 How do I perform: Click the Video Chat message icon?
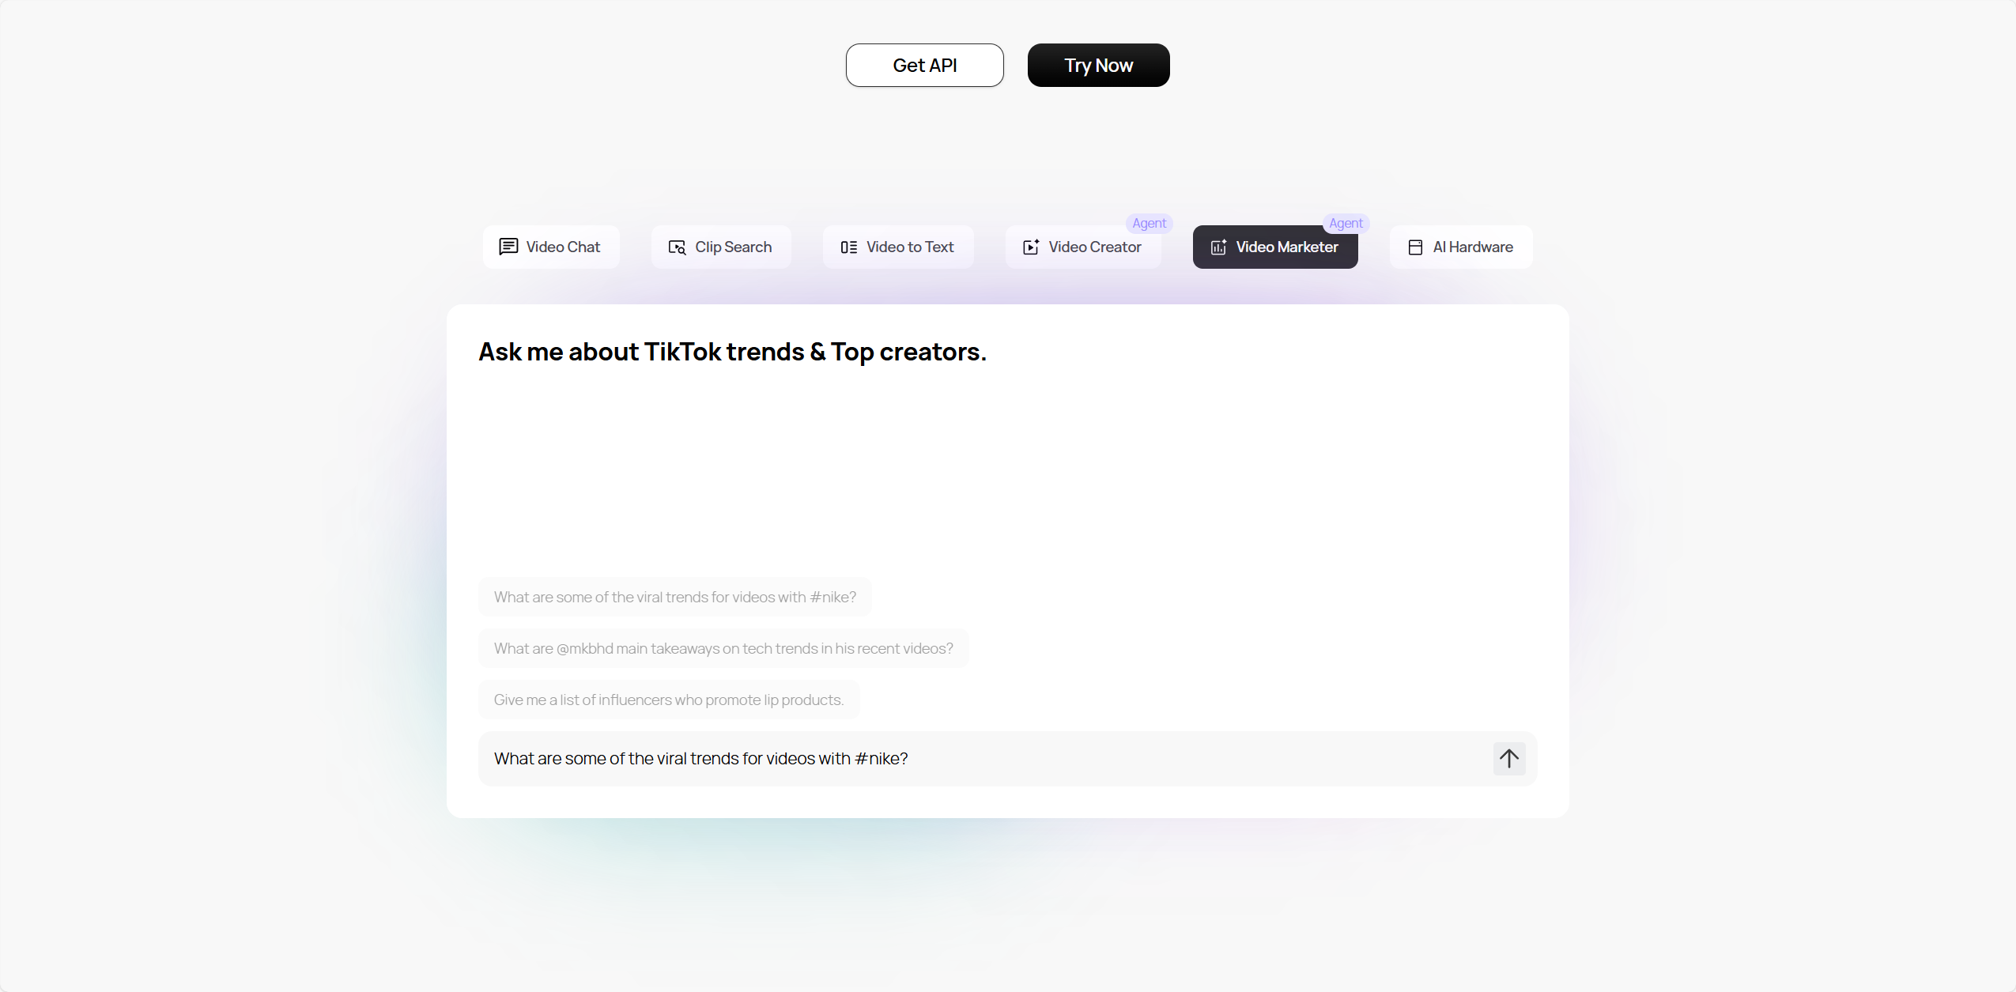pos(508,247)
